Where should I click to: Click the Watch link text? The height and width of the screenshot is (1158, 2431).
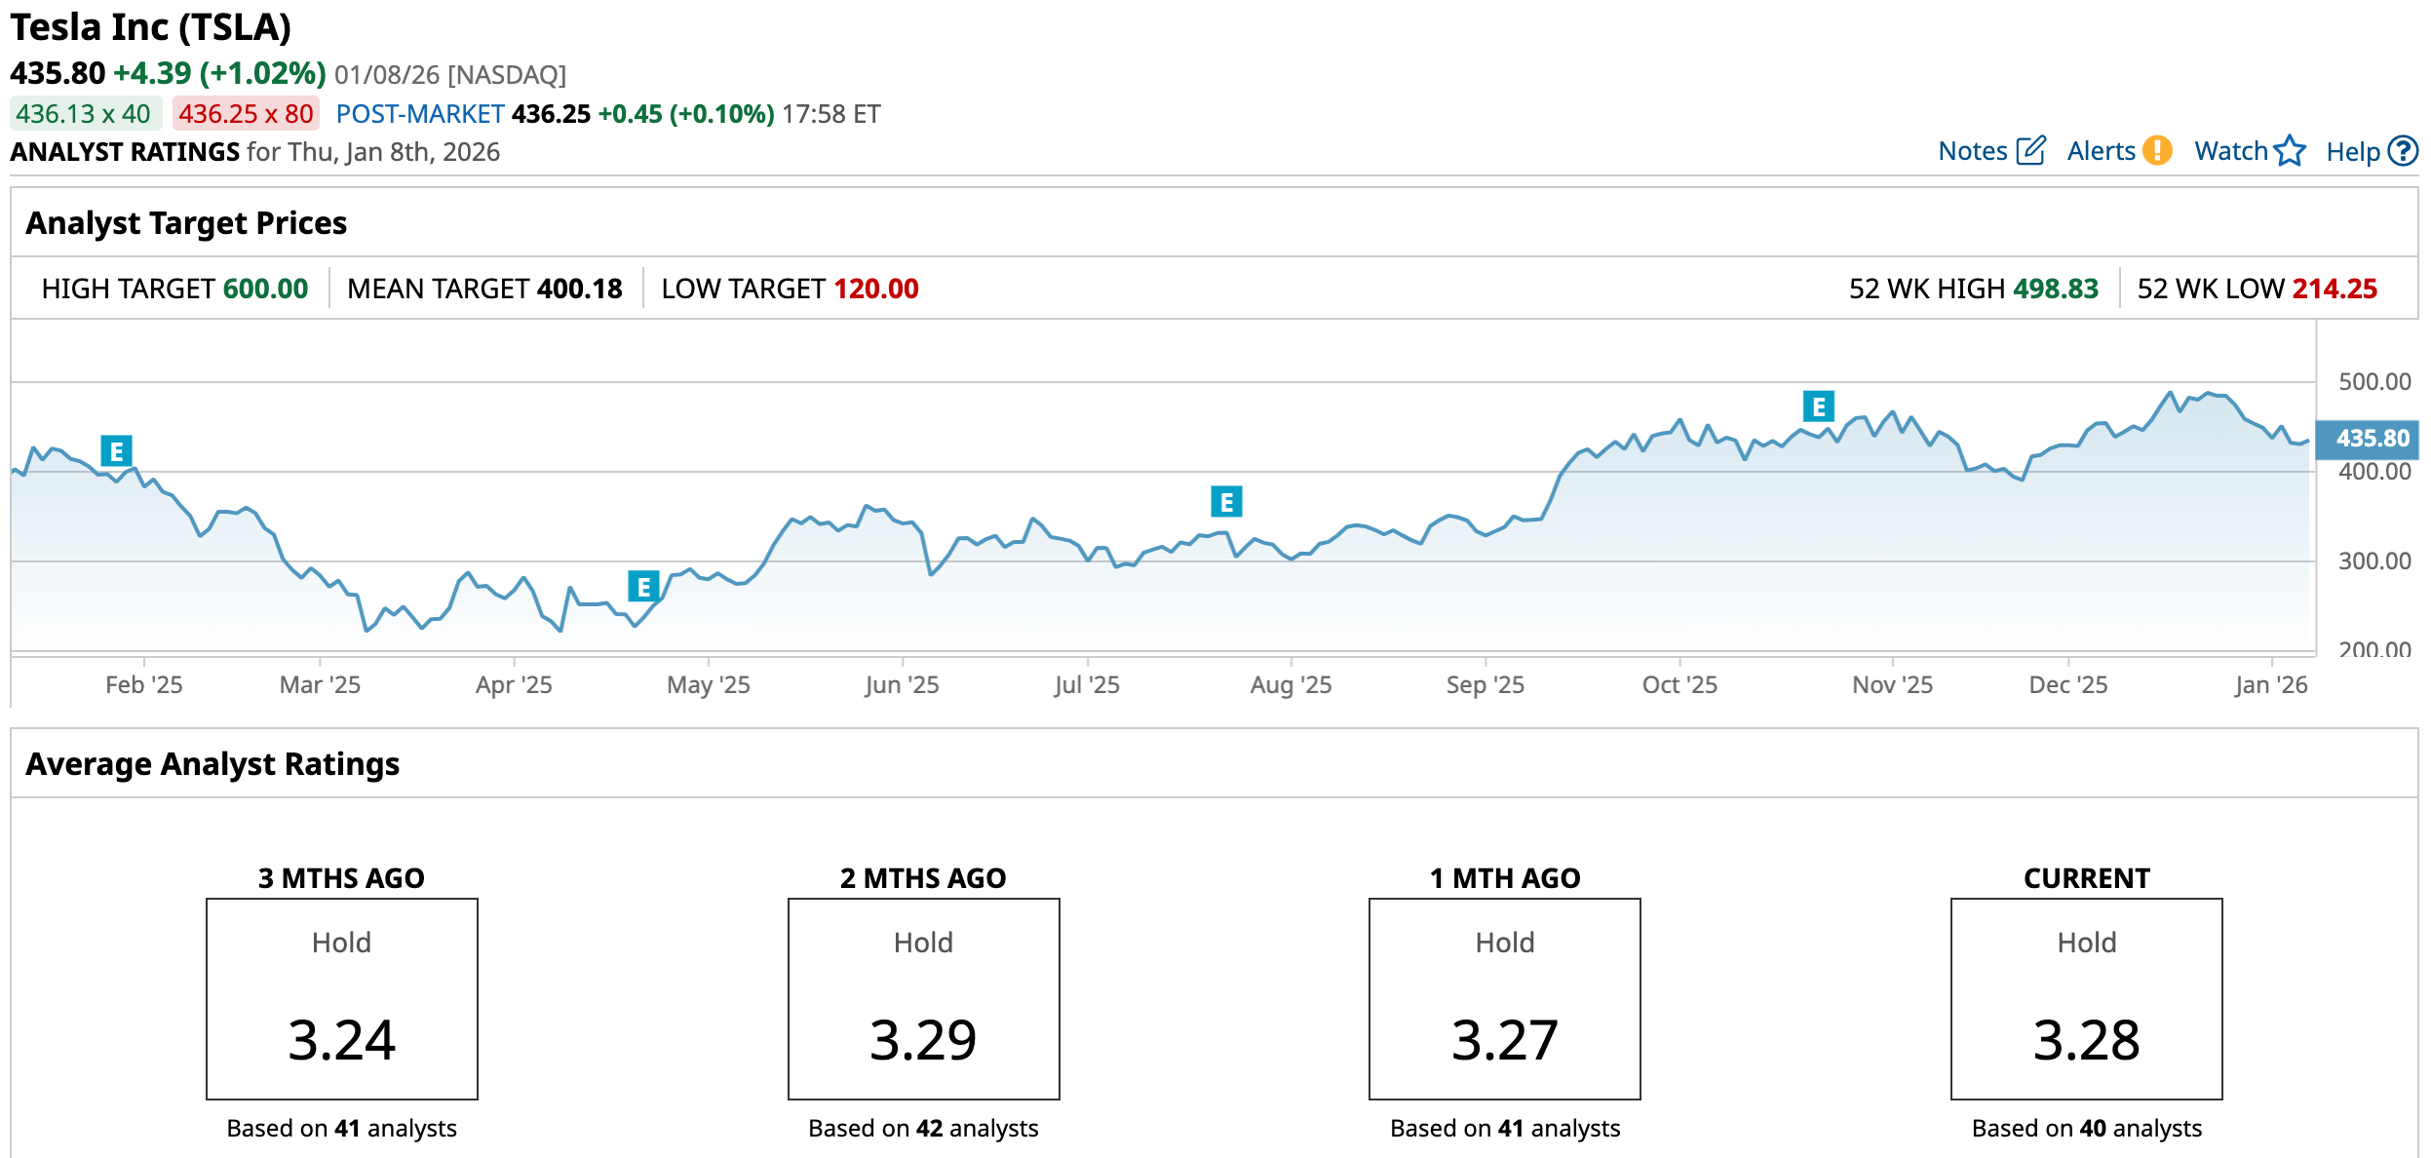pos(2230,151)
